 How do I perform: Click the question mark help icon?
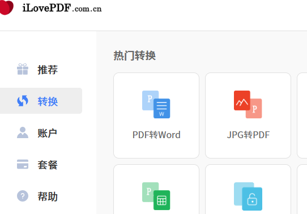click(x=23, y=196)
